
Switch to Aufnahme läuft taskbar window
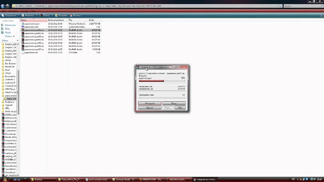178,179
